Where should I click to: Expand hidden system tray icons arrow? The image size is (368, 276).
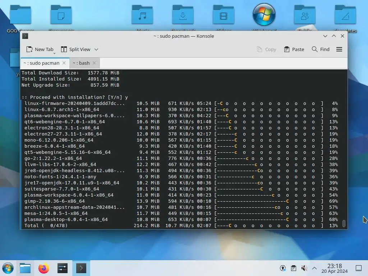coord(314,268)
